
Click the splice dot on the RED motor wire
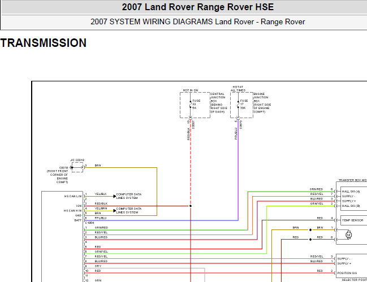(x=310, y=240)
